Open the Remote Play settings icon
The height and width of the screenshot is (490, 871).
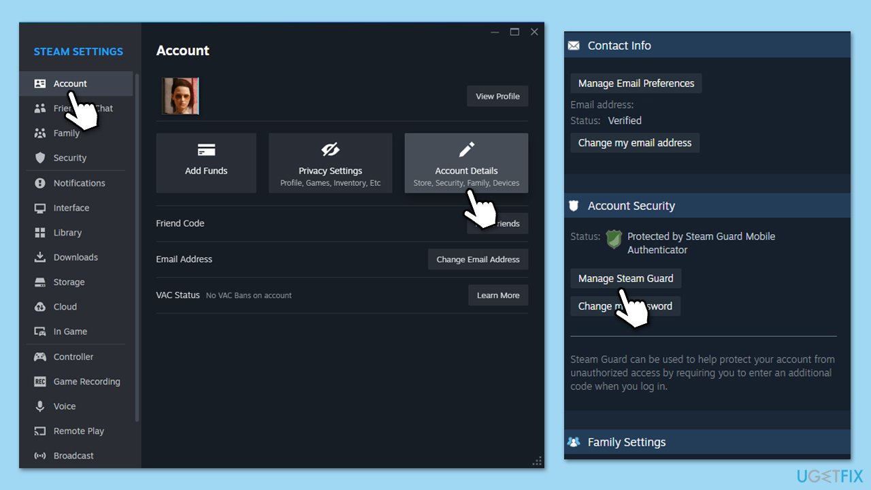point(40,431)
